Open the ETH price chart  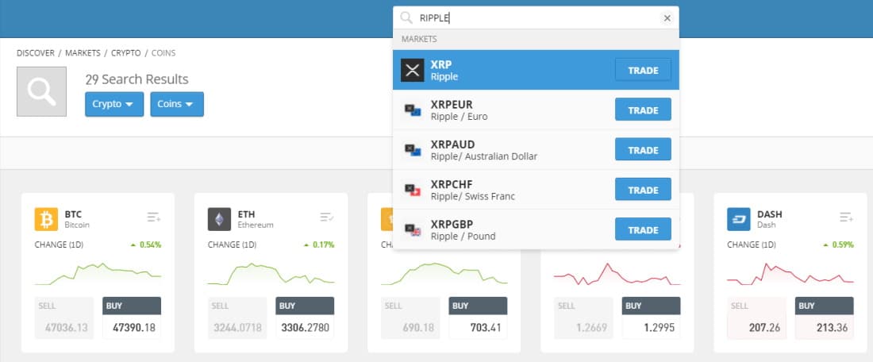(x=271, y=273)
